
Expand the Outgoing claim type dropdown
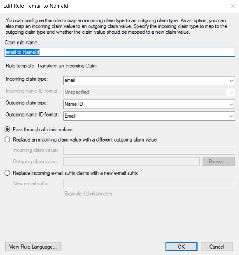coord(149,104)
